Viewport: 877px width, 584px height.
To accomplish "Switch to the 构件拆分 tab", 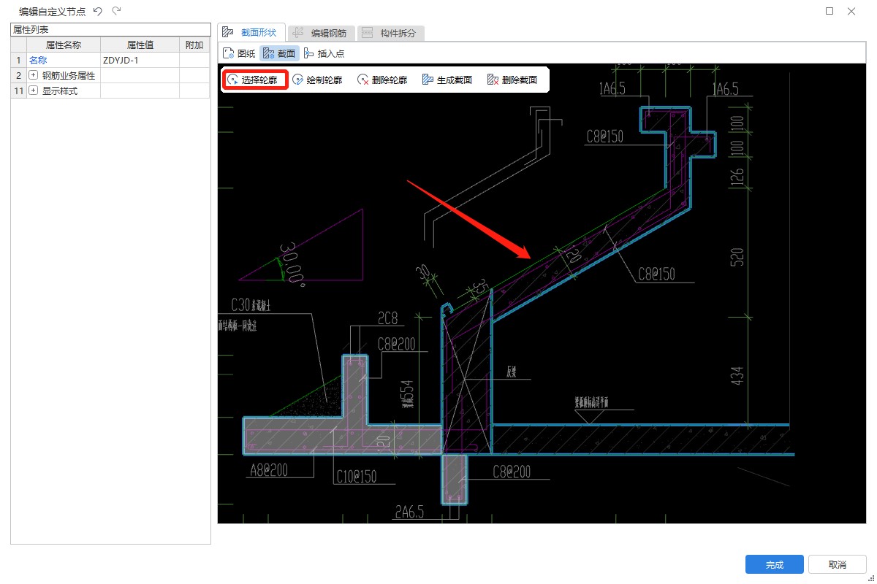I will 391,33.
